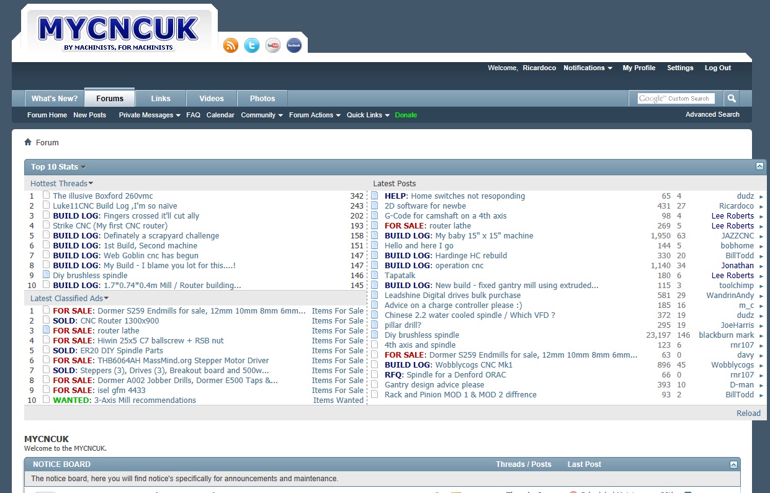This screenshot has width=770, height=493.
Task: Click Log Out
Action: click(718, 68)
